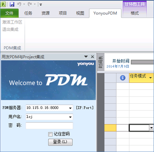This screenshot has width=154, height=152.
Task: Expand the PDM服务器 address dropdown
Action: pyautogui.click(x=70, y=108)
